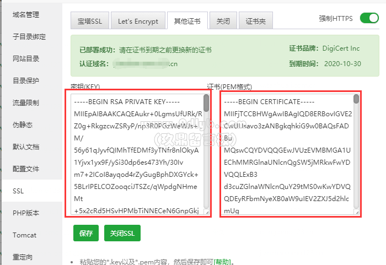This screenshot has width=386, height=265.
Task: Go to 目录保护 settings
Action: (x=26, y=80)
